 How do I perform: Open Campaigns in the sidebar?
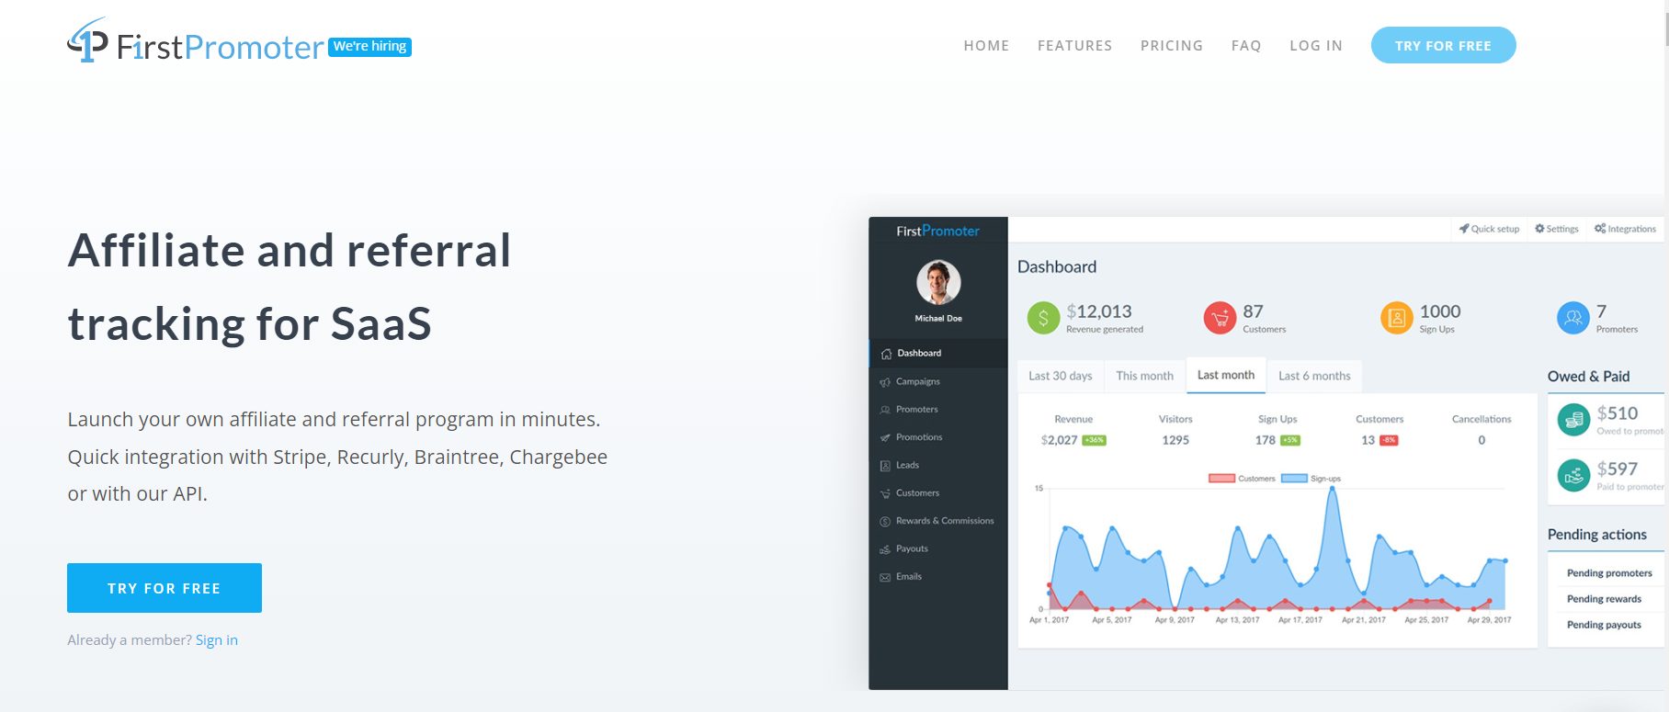918,381
